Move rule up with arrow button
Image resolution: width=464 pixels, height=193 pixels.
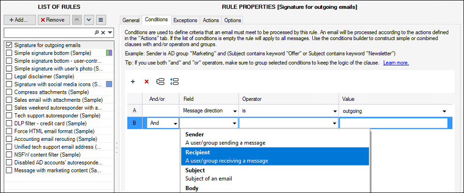tap(77, 20)
